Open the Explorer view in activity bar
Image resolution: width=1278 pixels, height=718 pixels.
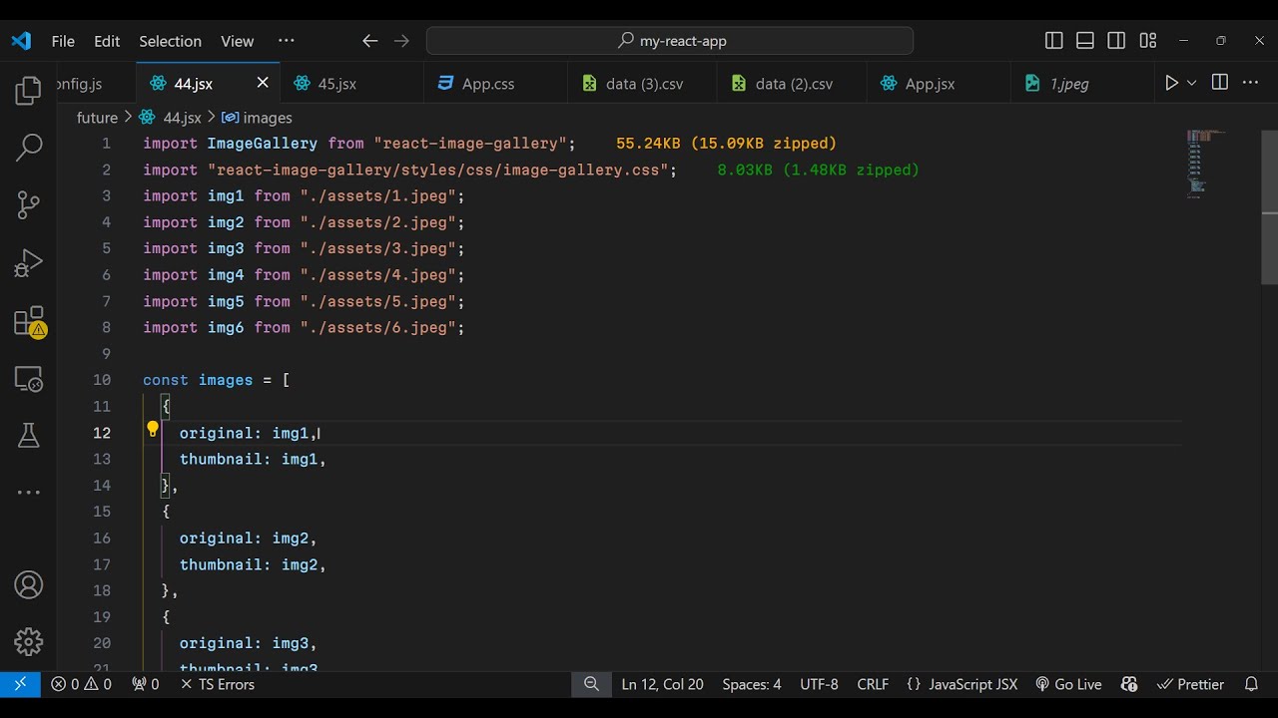click(29, 92)
